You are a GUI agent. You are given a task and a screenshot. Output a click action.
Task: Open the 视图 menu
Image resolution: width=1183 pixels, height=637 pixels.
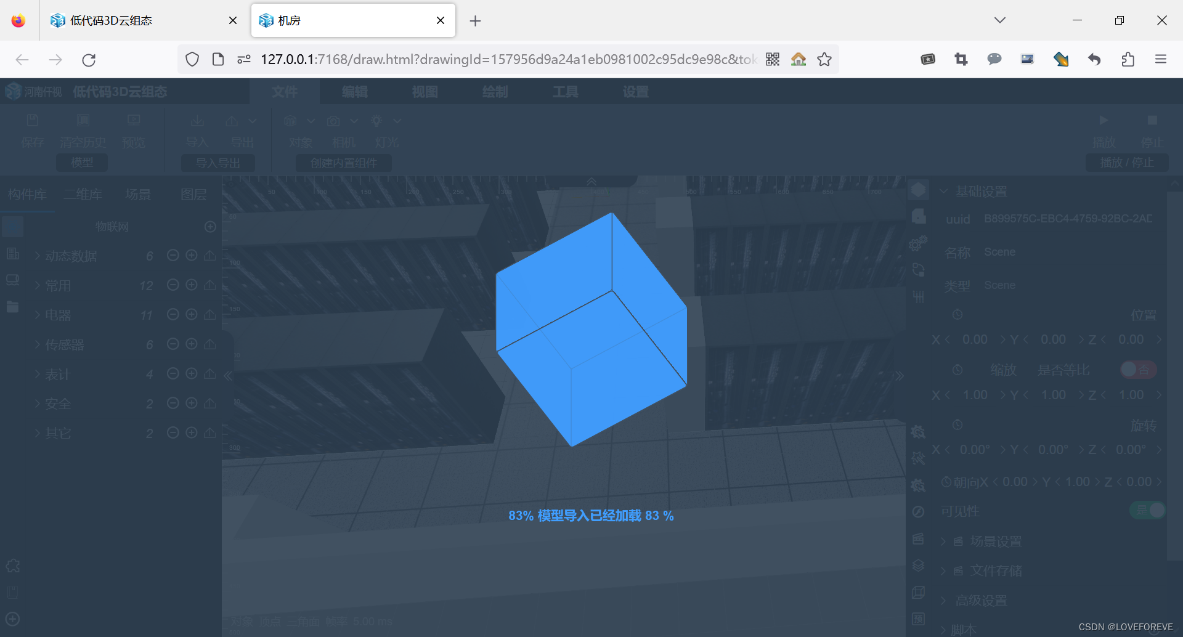coord(425,92)
